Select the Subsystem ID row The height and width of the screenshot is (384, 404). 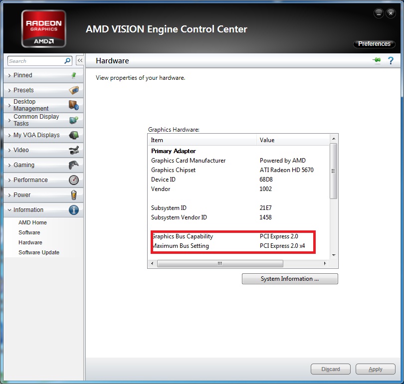[x=239, y=208]
